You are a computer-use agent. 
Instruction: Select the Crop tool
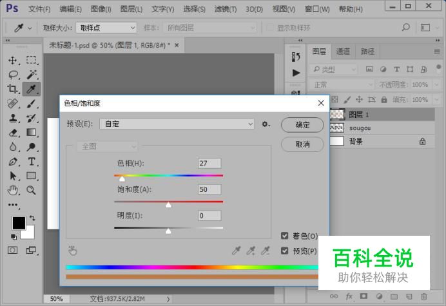[x=12, y=89]
